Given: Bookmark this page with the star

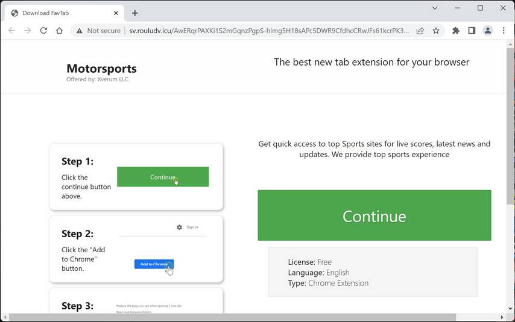Looking at the screenshot, I should click(x=436, y=31).
